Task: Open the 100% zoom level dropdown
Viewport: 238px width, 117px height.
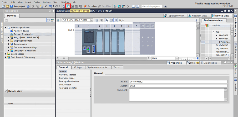Action: click(x=177, y=58)
